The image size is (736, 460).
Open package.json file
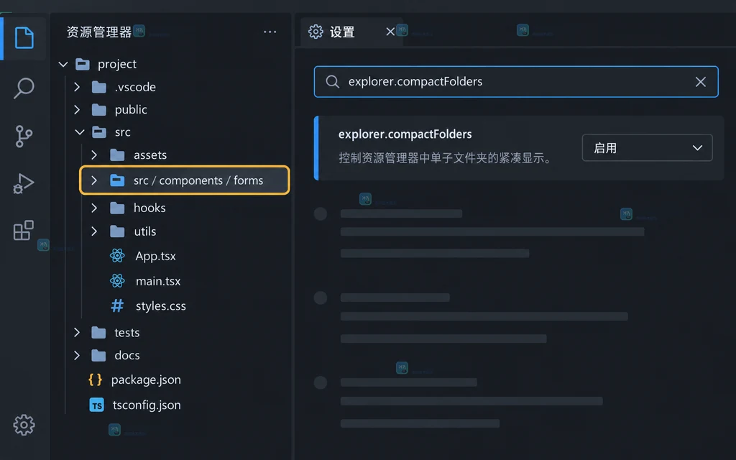pyautogui.click(x=146, y=379)
